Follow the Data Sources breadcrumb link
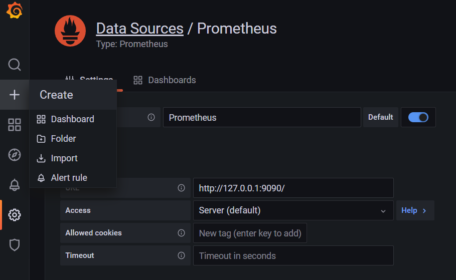Screen dimensions: 456x280 139,28
